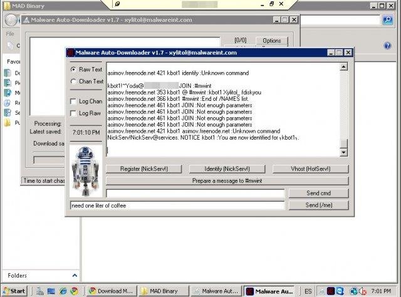Focus the empty command input field

(195, 194)
